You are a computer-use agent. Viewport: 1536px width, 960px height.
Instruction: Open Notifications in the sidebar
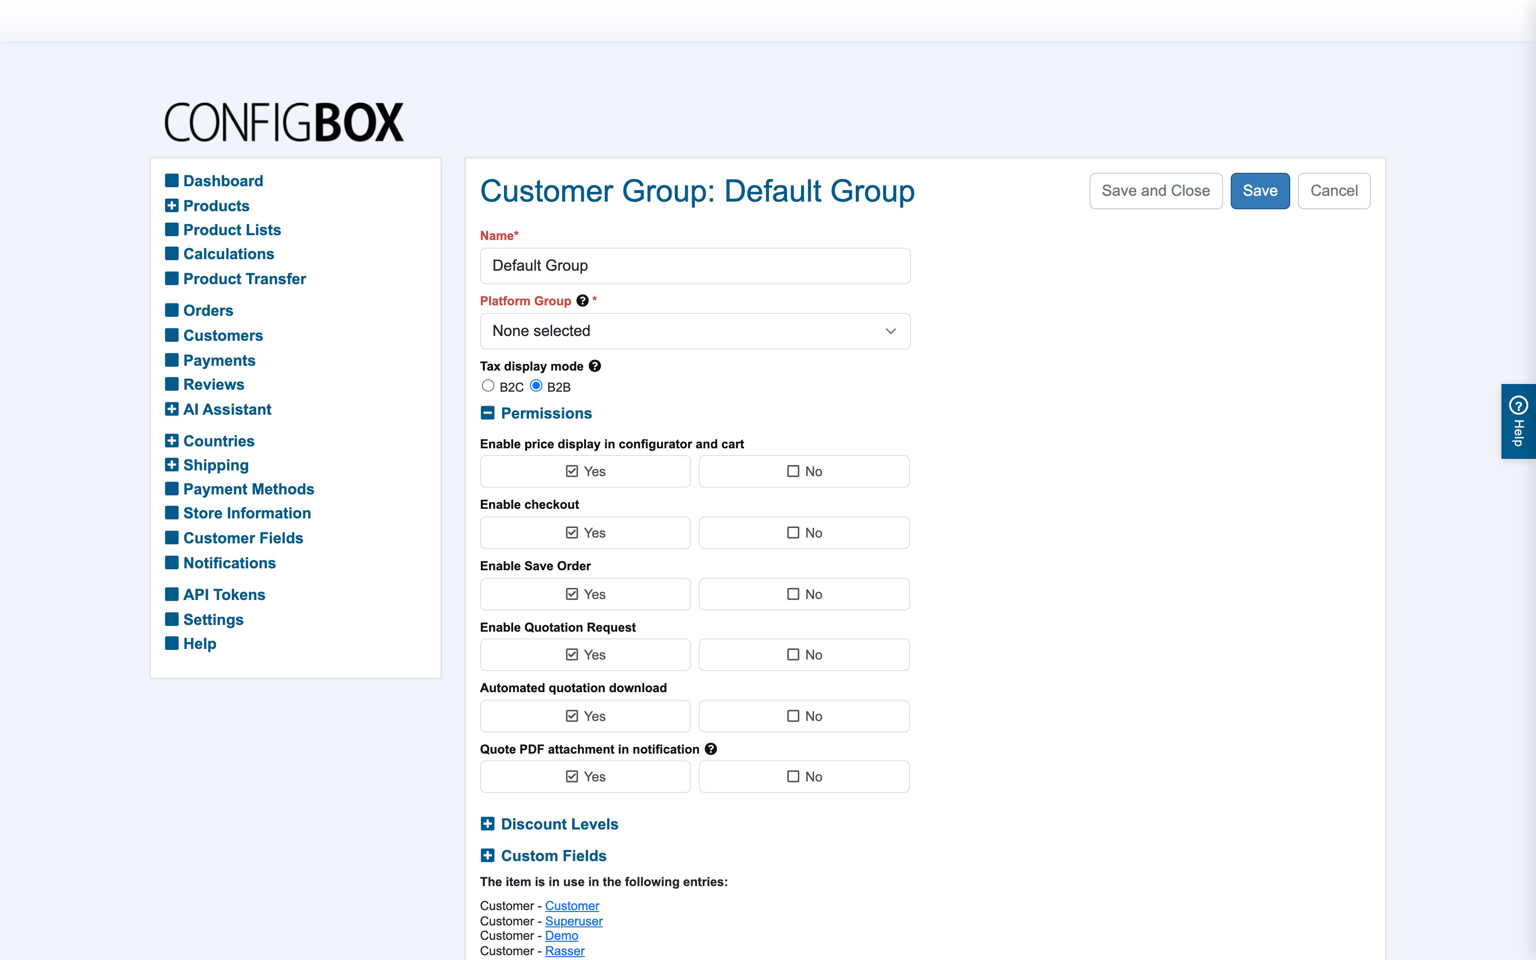point(229,563)
